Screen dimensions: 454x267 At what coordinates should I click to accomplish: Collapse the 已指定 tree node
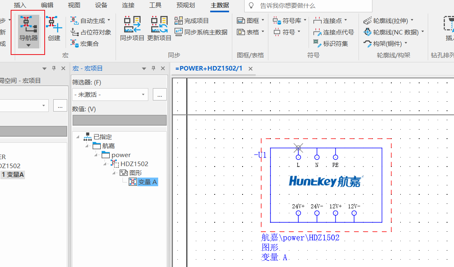pos(77,137)
